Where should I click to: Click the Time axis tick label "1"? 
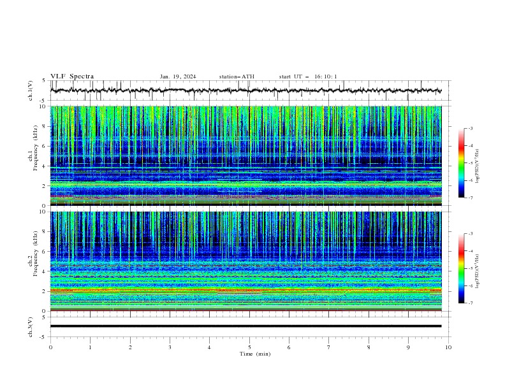tap(90, 347)
